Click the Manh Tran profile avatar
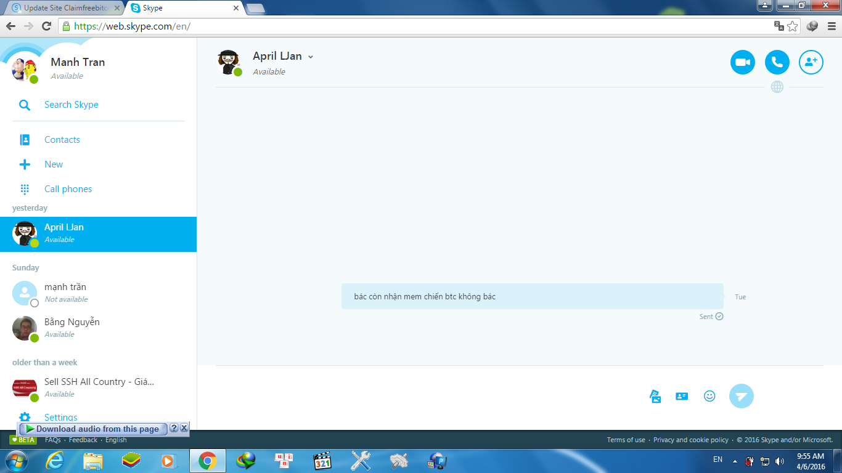 [x=25, y=70]
